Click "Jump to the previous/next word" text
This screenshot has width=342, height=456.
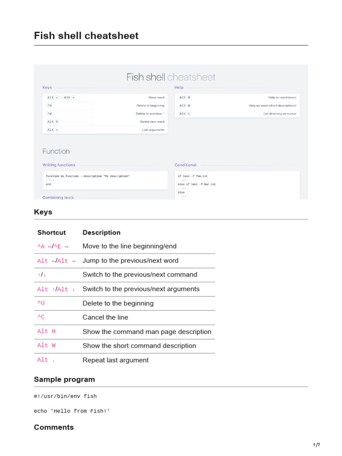point(130,261)
